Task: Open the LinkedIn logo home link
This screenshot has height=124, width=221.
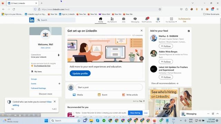Action: click(x=32, y=20)
